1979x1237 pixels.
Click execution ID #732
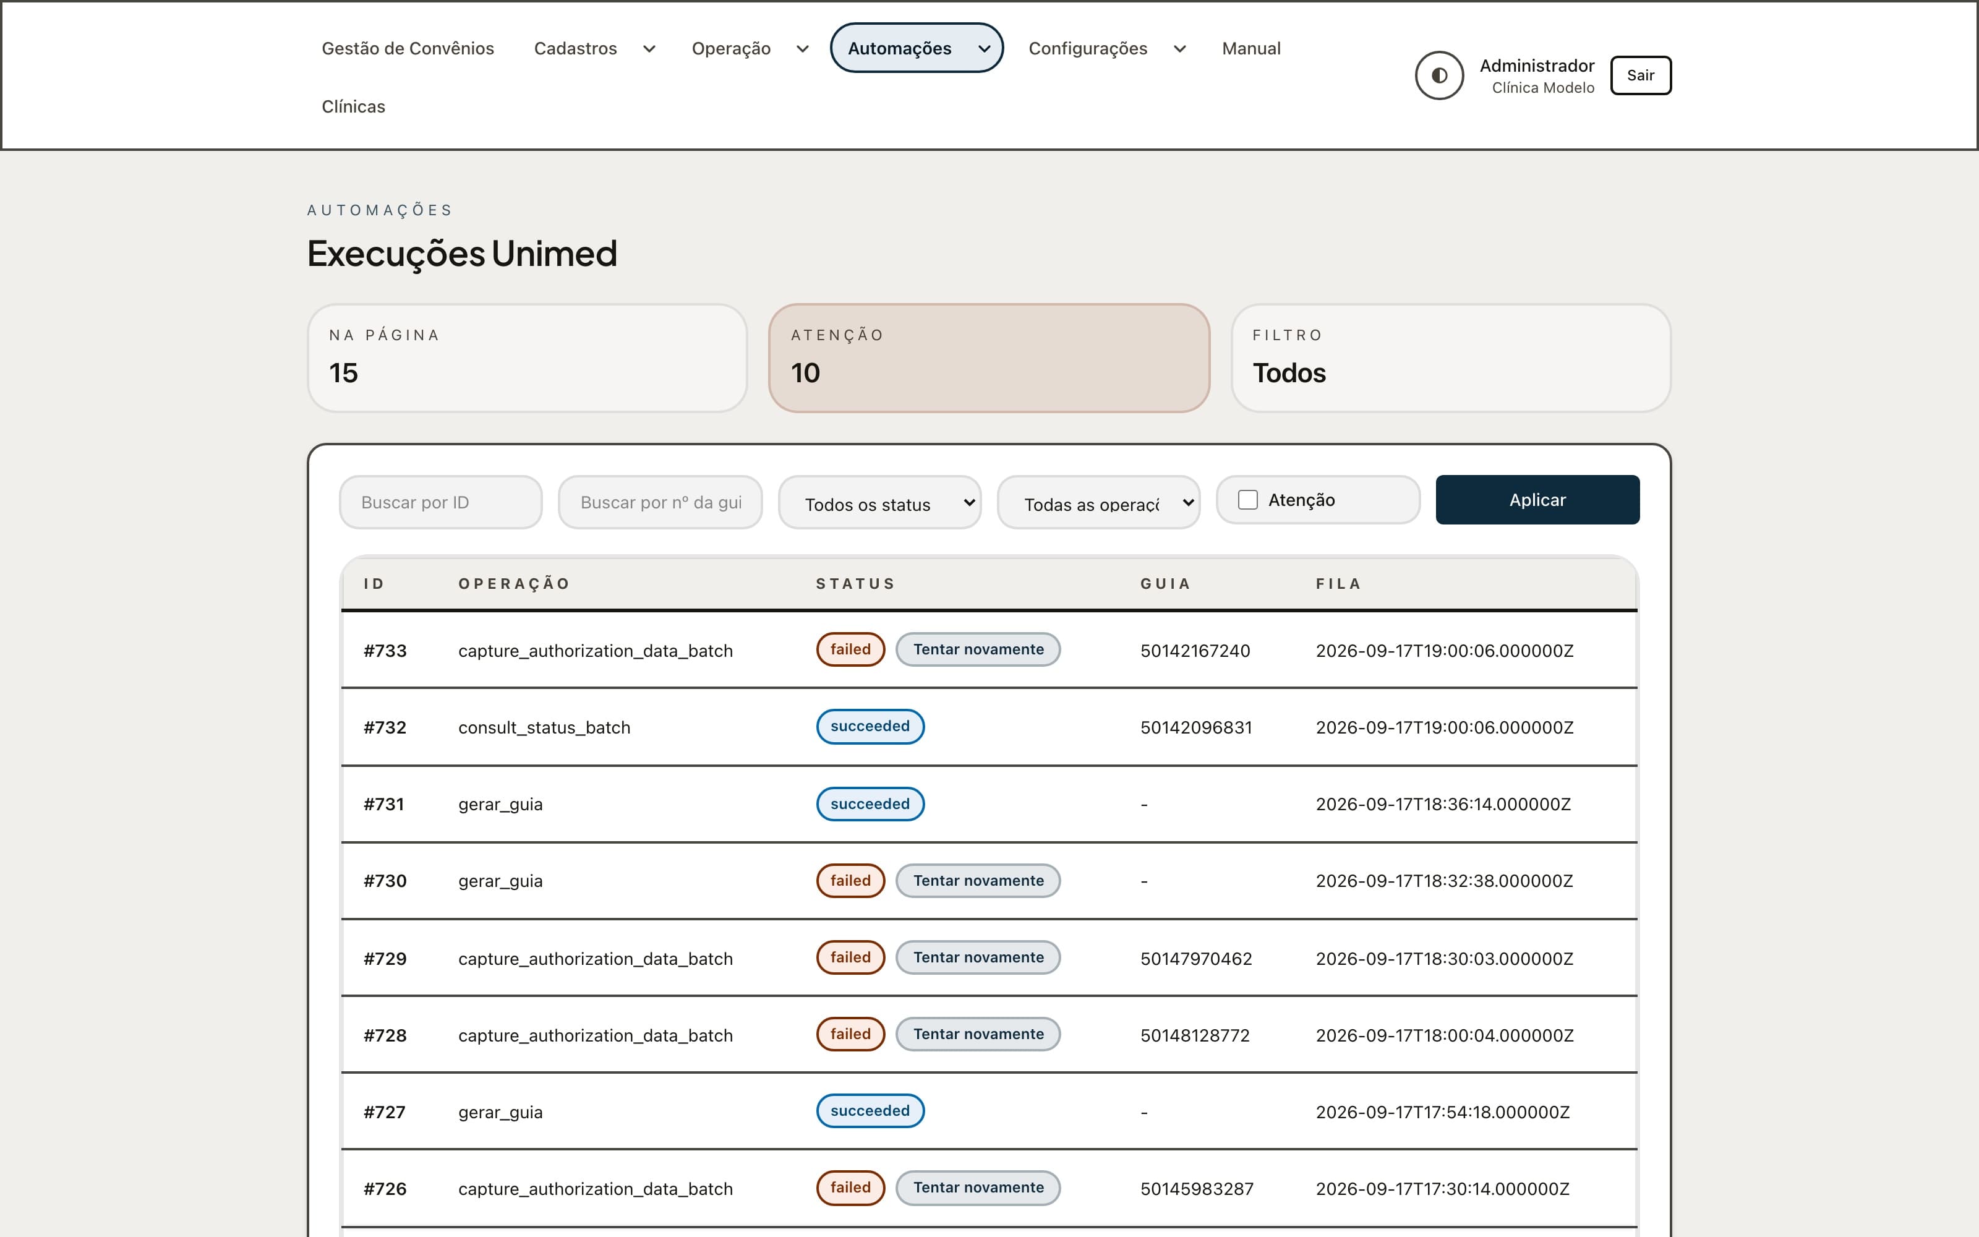pyautogui.click(x=385, y=727)
